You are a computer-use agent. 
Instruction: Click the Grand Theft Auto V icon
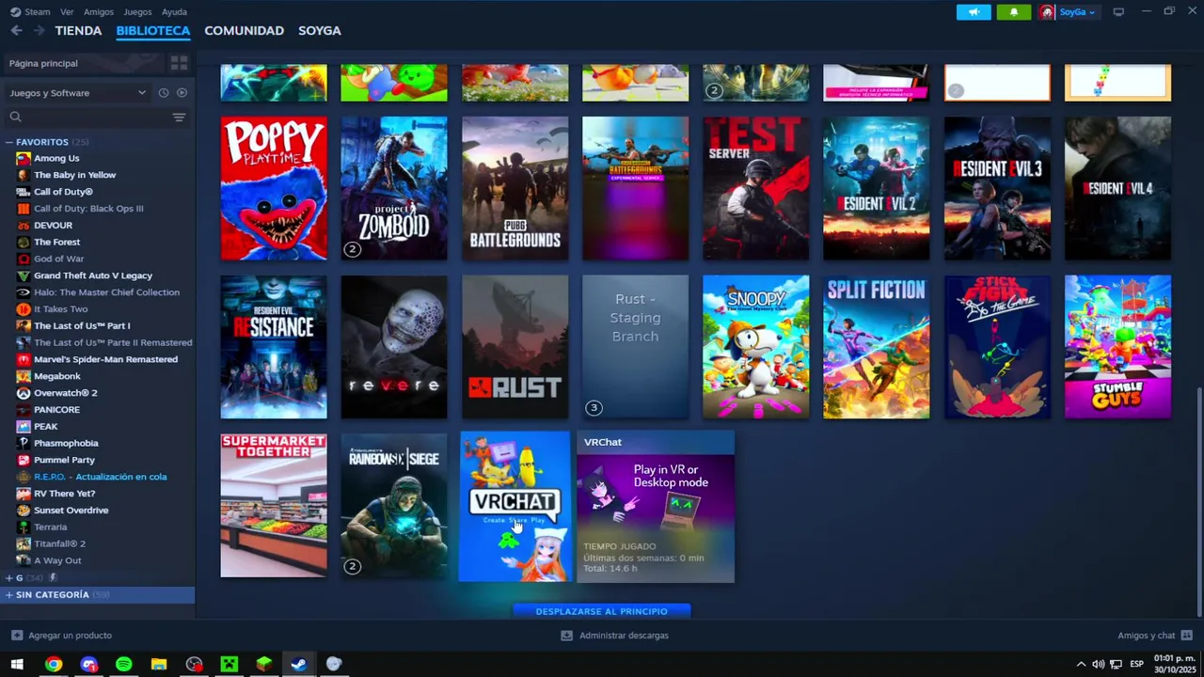click(24, 276)
